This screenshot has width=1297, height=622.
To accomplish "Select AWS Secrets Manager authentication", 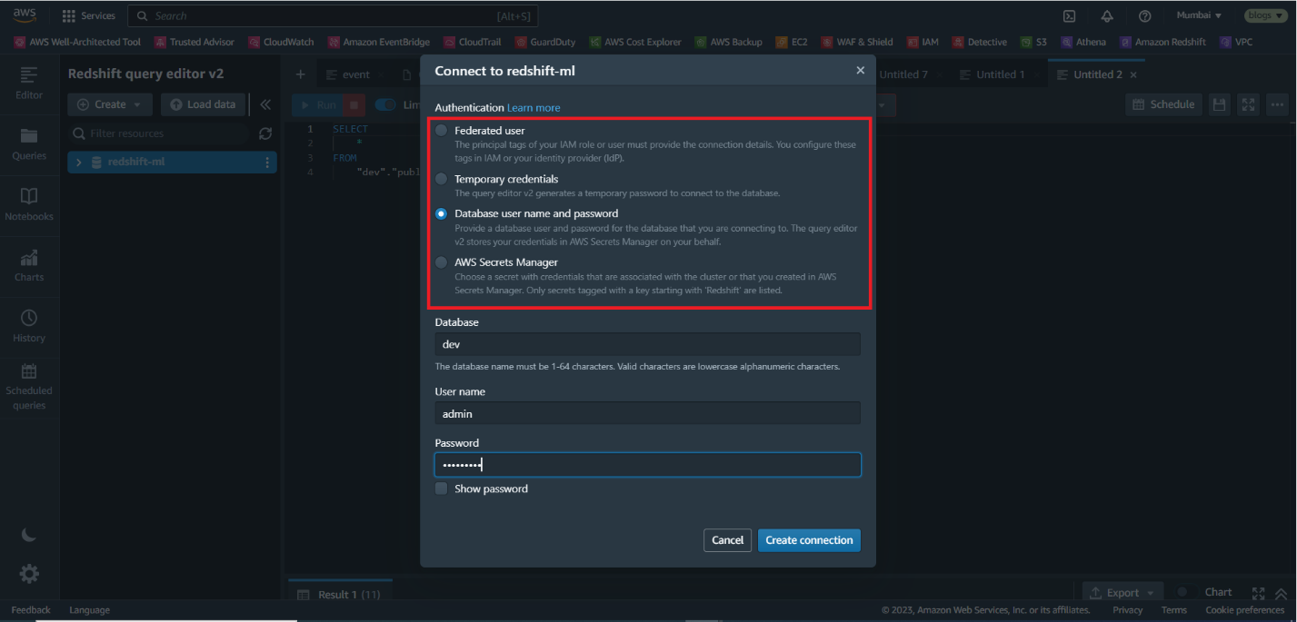I will (441, 262).
